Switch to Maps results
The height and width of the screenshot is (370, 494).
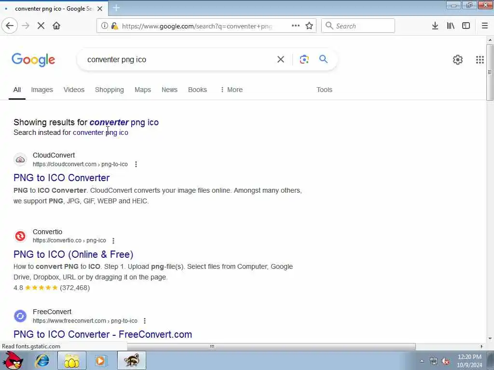tap(143, 90)
